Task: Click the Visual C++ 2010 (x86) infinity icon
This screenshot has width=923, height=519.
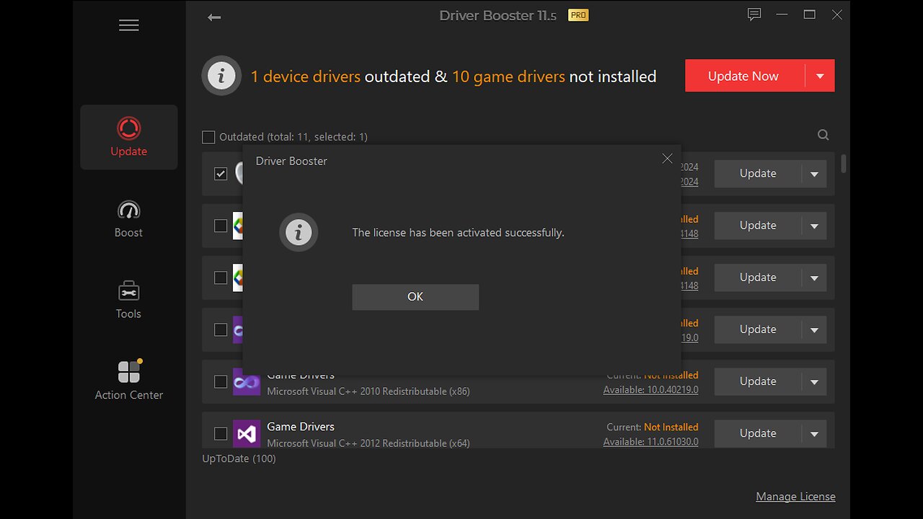Action: tap(246, 382)
